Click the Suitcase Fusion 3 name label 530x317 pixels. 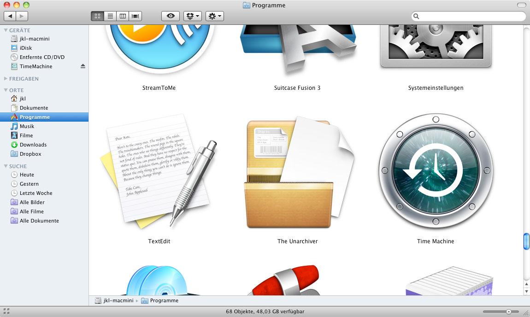(x=297, y=88)
